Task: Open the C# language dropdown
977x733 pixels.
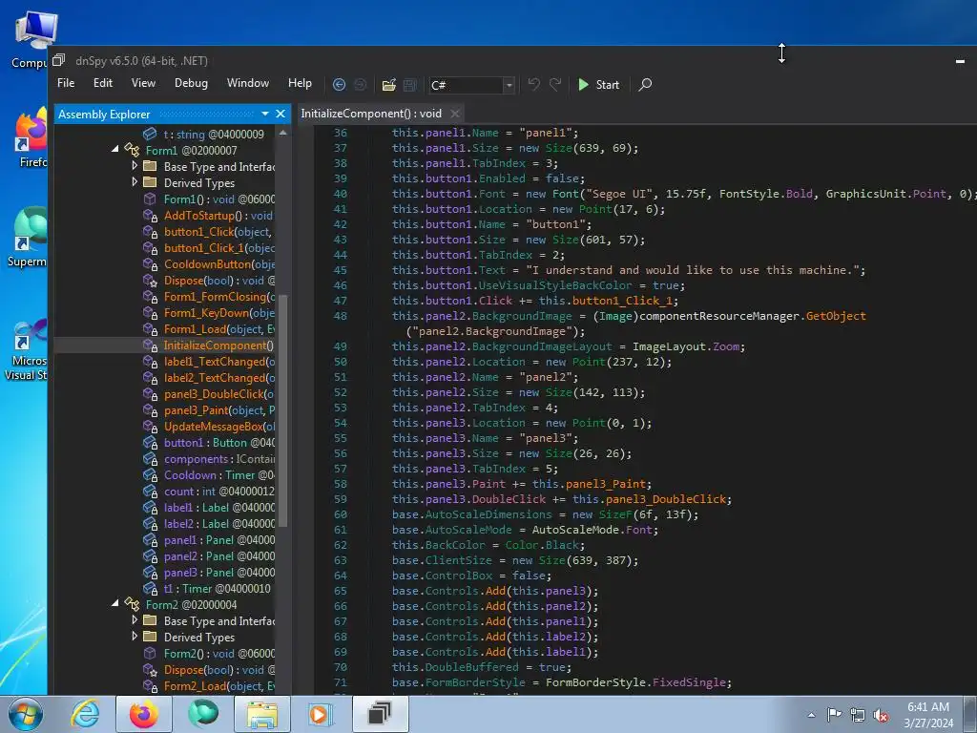Action: [509, 85]
